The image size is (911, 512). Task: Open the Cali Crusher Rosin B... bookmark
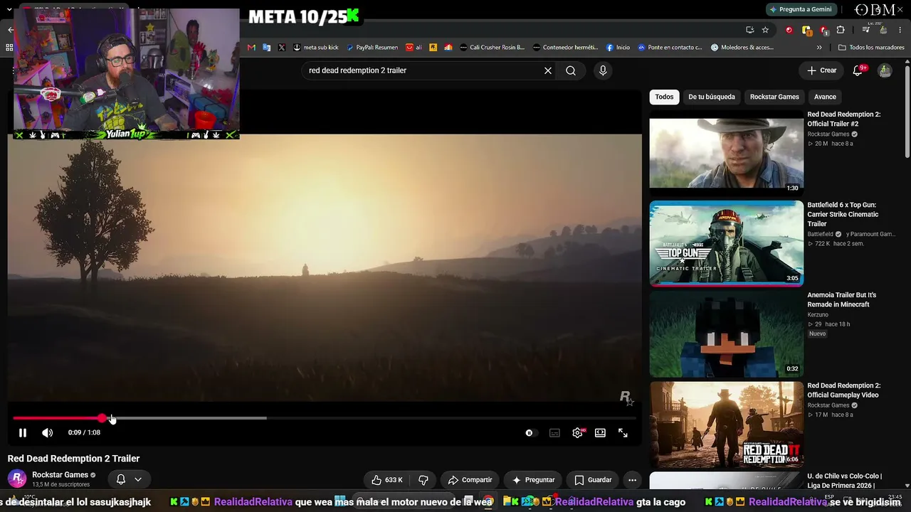pos(493,48)
